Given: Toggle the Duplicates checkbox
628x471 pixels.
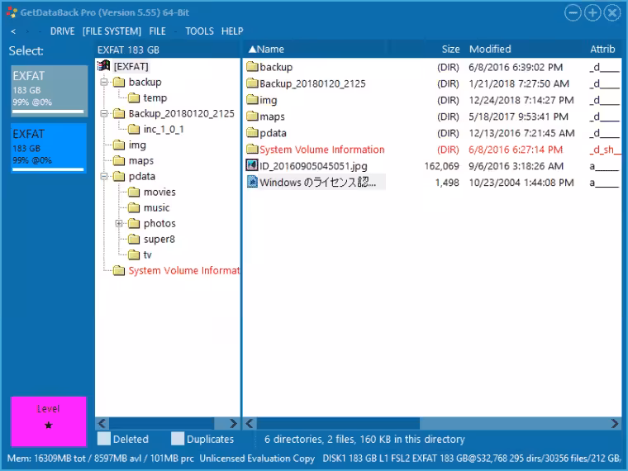Looking at the screenshot, I should click(x=178, y=439).
